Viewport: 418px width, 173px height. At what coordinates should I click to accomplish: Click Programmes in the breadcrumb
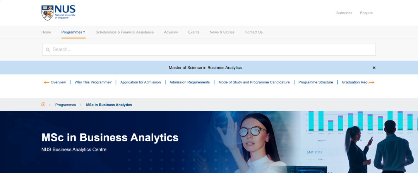tap(65, 105)
